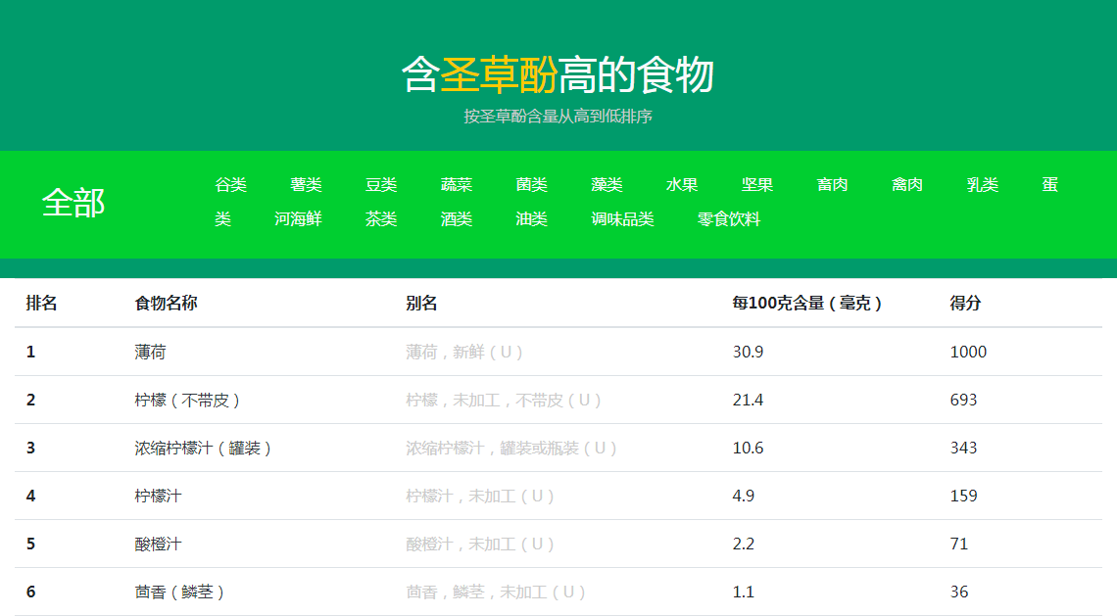Viewport: 1117px width, 616px height.
Task: Filter results by 茶类
Action: [x=380, y=218]
